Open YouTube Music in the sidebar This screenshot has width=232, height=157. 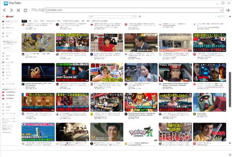(x=10, y=95)
